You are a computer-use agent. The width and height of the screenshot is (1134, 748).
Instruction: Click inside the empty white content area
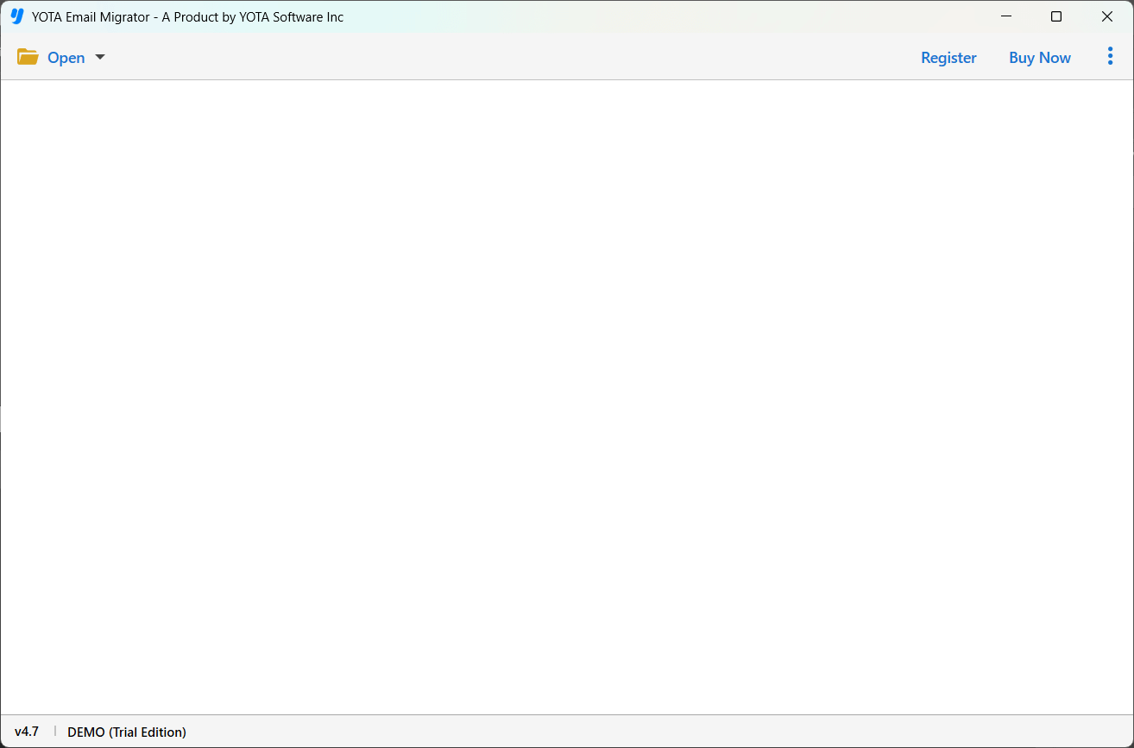point(566,397)
